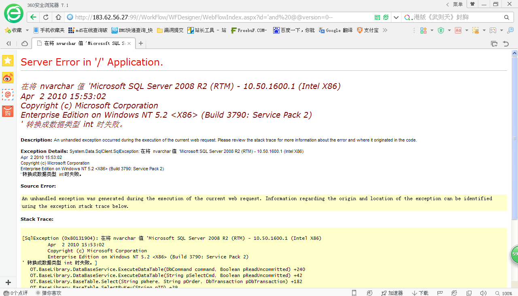This screenshot has width=518, height=296.
Task: Open 站长工具 bookmark
Action: coord(206,30)
